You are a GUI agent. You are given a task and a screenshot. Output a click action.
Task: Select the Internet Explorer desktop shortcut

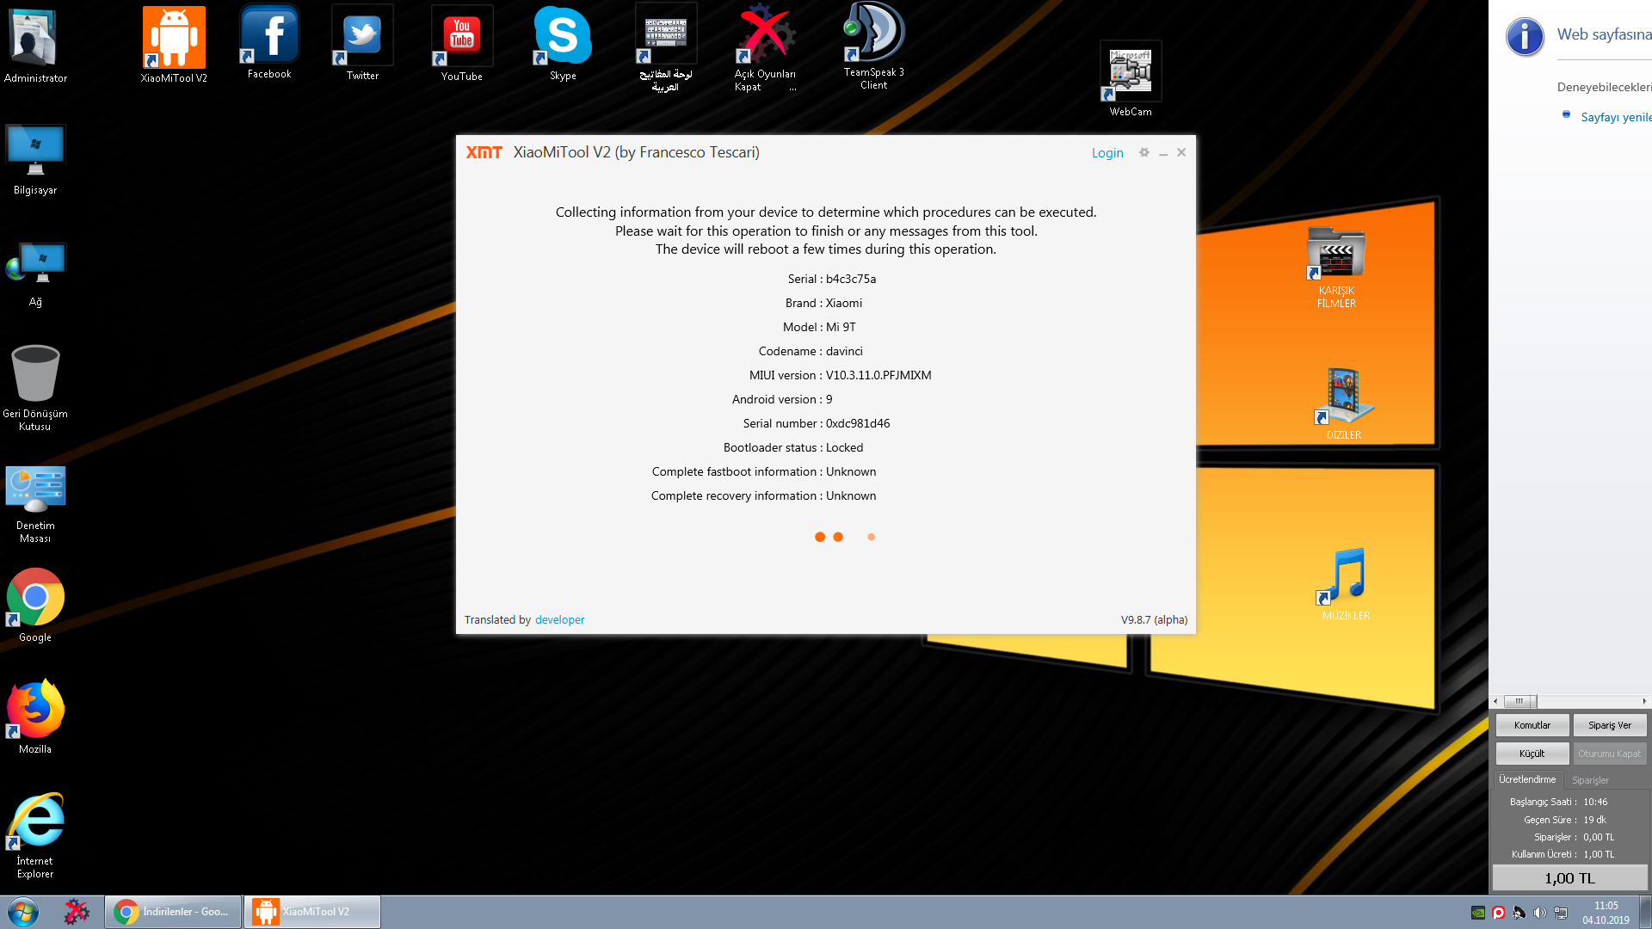(x=35, y=836)
